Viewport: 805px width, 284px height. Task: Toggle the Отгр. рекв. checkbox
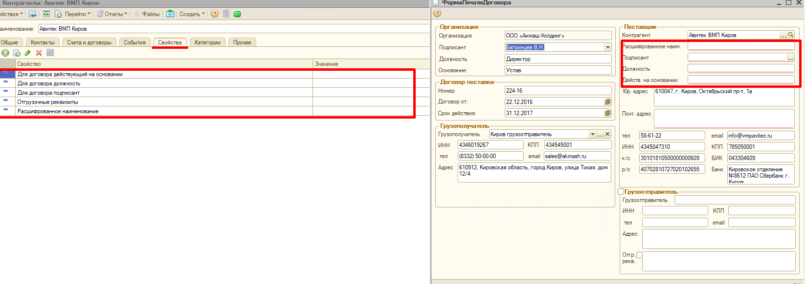click(639, 255)
